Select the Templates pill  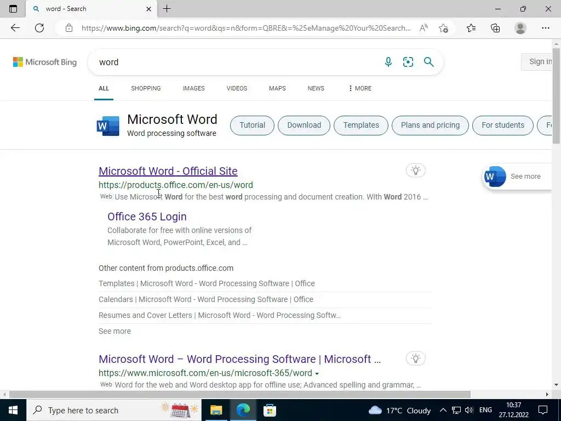click(x=361, y=126)
